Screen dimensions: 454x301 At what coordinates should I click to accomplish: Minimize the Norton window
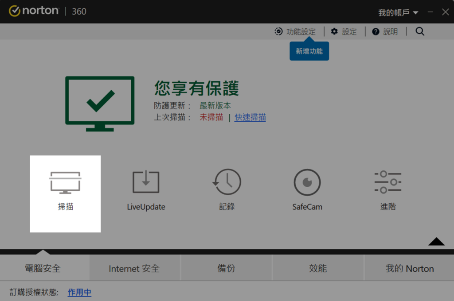[430, 12]
